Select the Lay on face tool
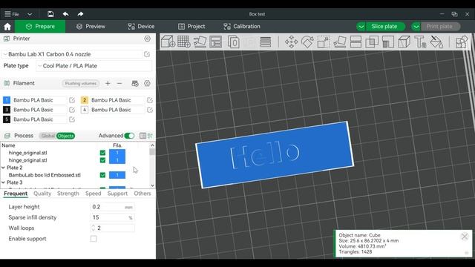This screenshot has height=267, width=475. click(x=340, y=42)
